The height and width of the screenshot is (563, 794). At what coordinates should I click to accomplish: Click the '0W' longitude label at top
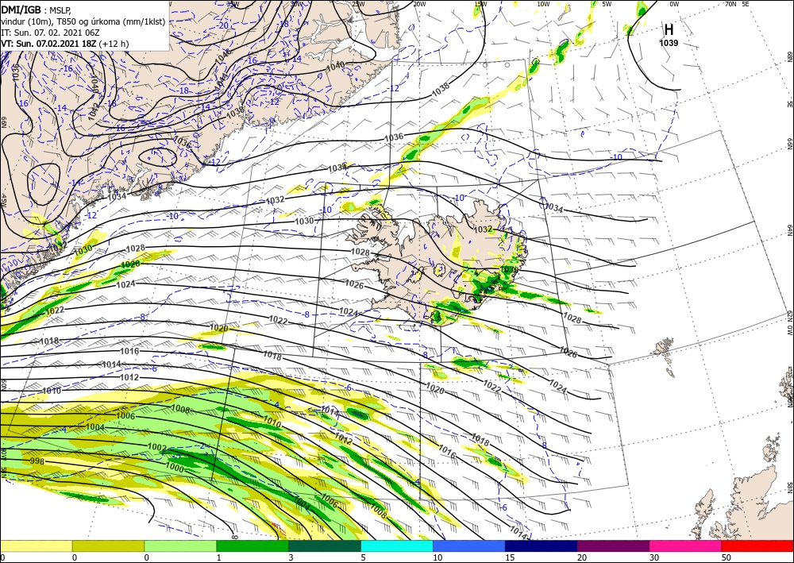tap(674, 4)
